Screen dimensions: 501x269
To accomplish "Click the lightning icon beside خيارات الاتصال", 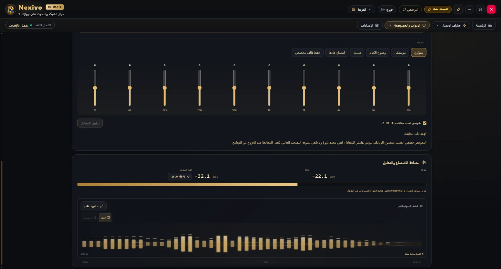I will (464, 25).
